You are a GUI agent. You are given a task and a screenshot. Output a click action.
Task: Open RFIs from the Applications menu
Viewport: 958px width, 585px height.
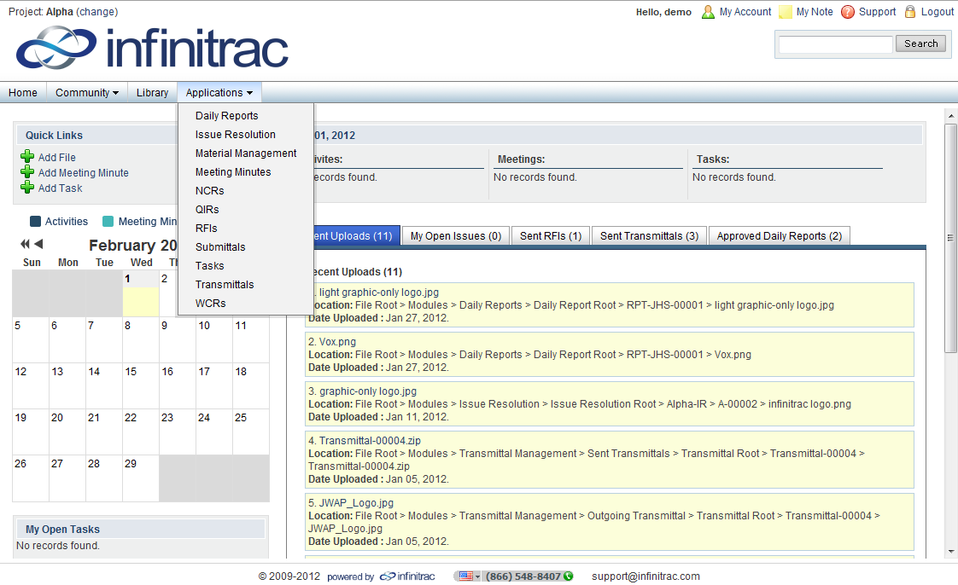(x=206, y=229)
